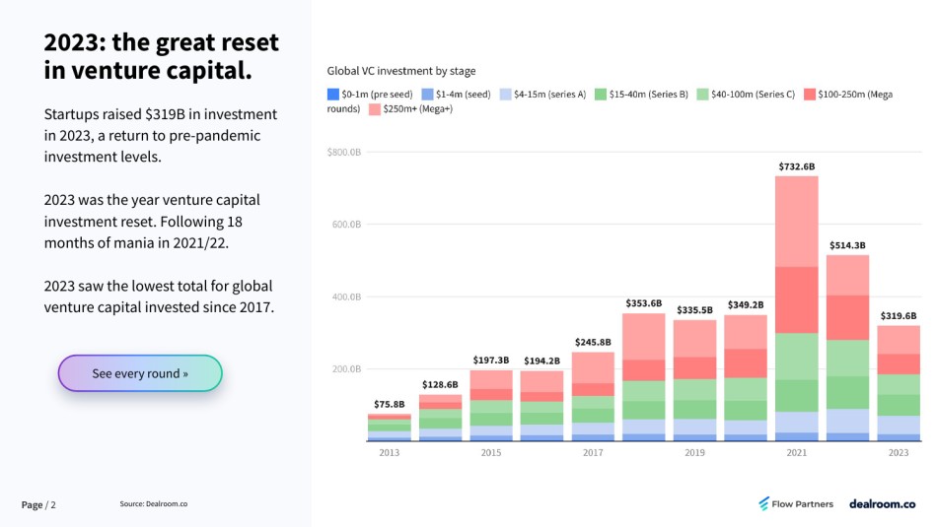Toggle the $15-40m Series B legend swatch
This screenshot has height=527, width=937.
pos(601,95)
